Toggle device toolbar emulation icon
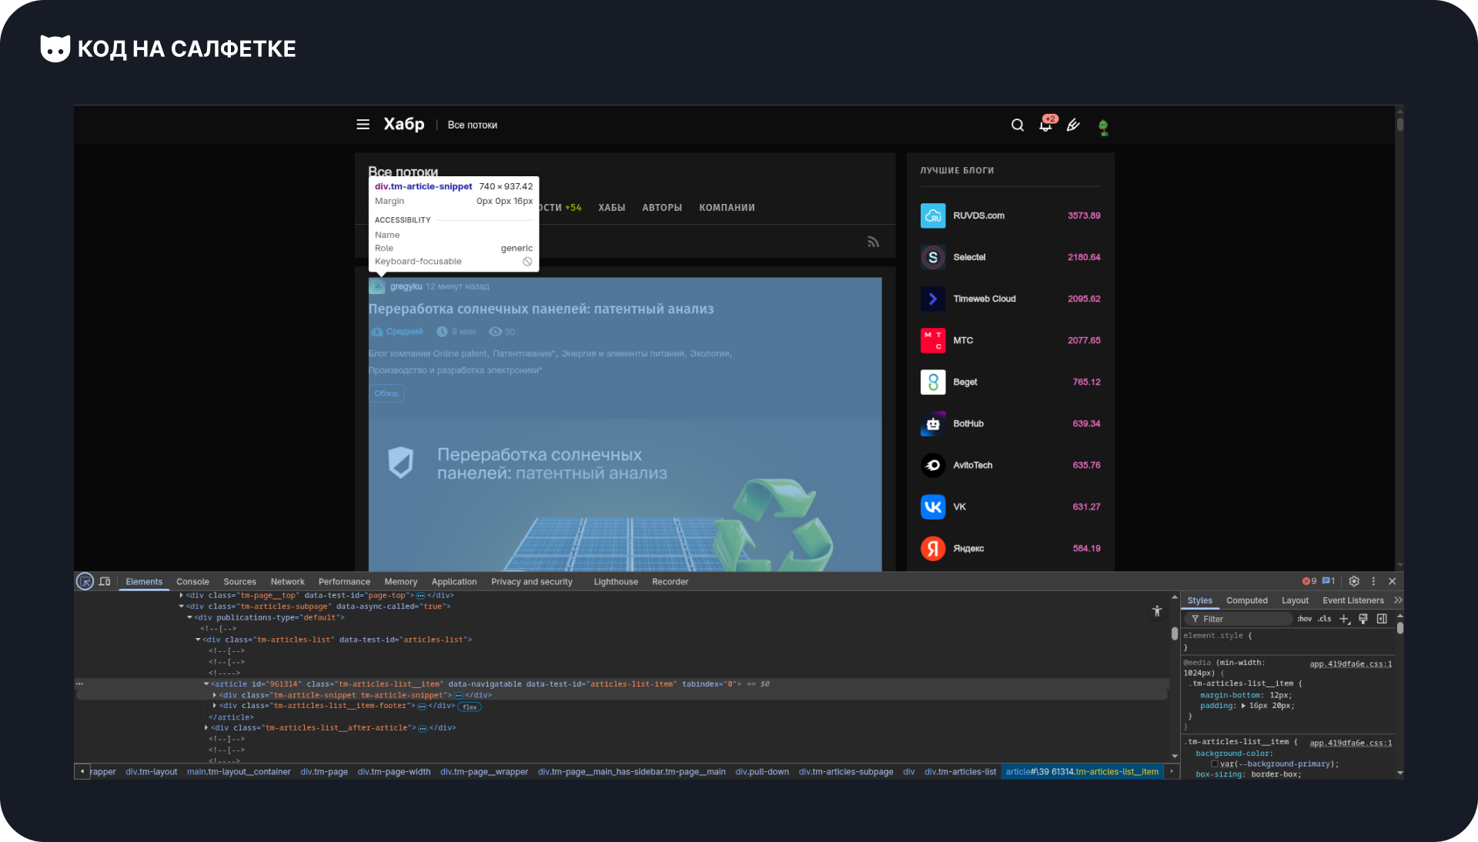This screenshot has width=1478, height=842. [105, 582]
